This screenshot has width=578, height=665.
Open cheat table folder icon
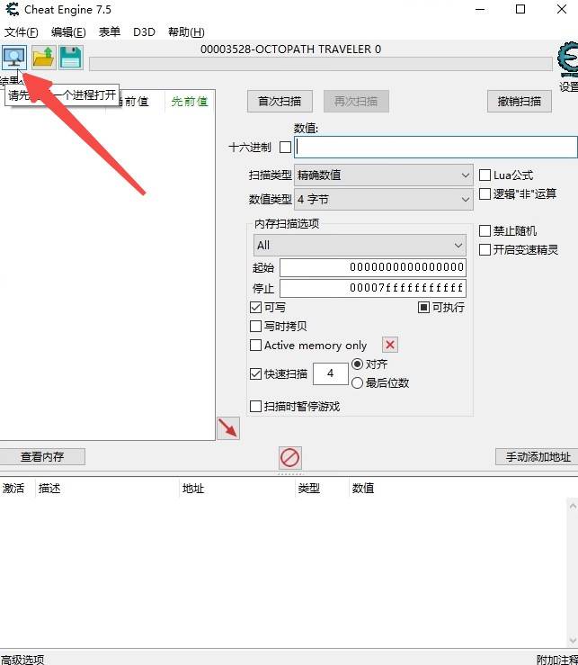[43, 58]
